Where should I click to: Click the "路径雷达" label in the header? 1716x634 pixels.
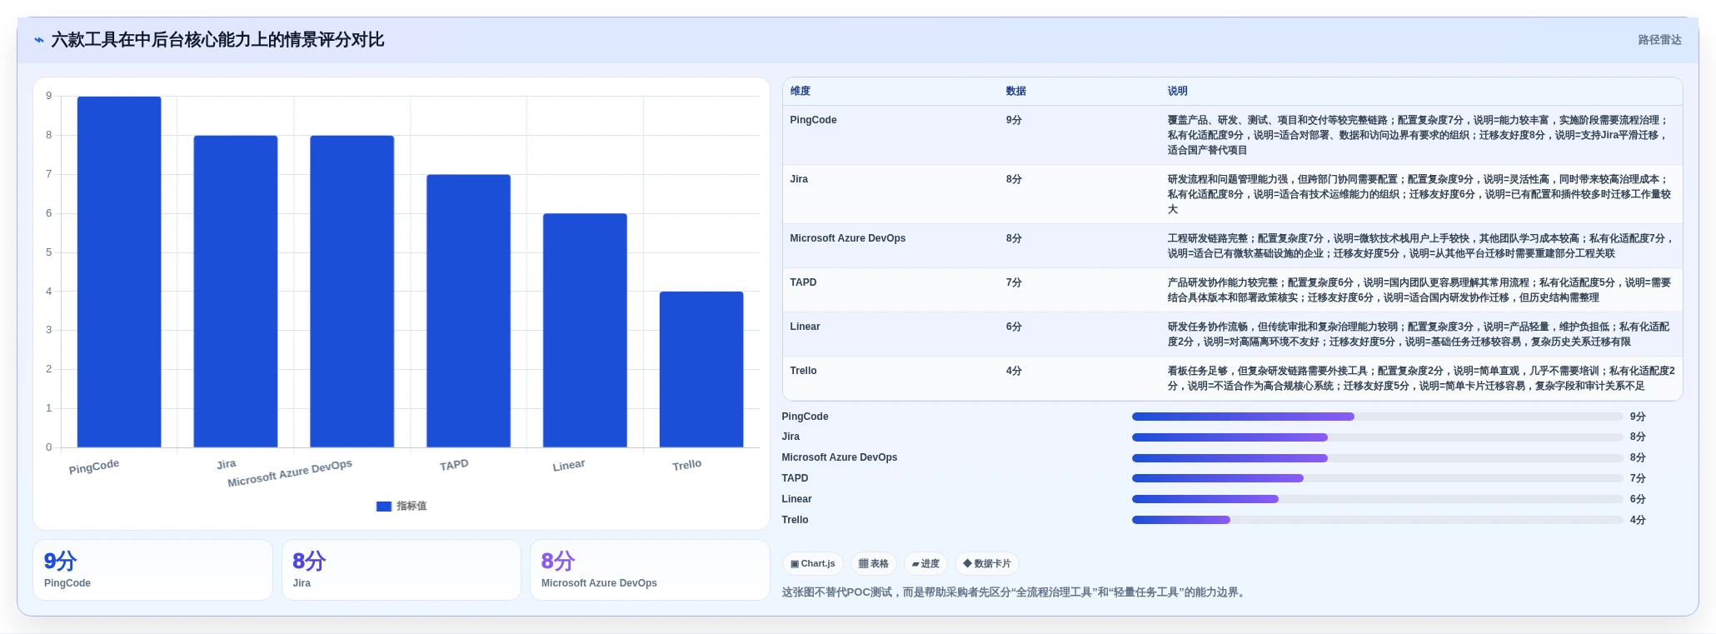[1659, 40]
